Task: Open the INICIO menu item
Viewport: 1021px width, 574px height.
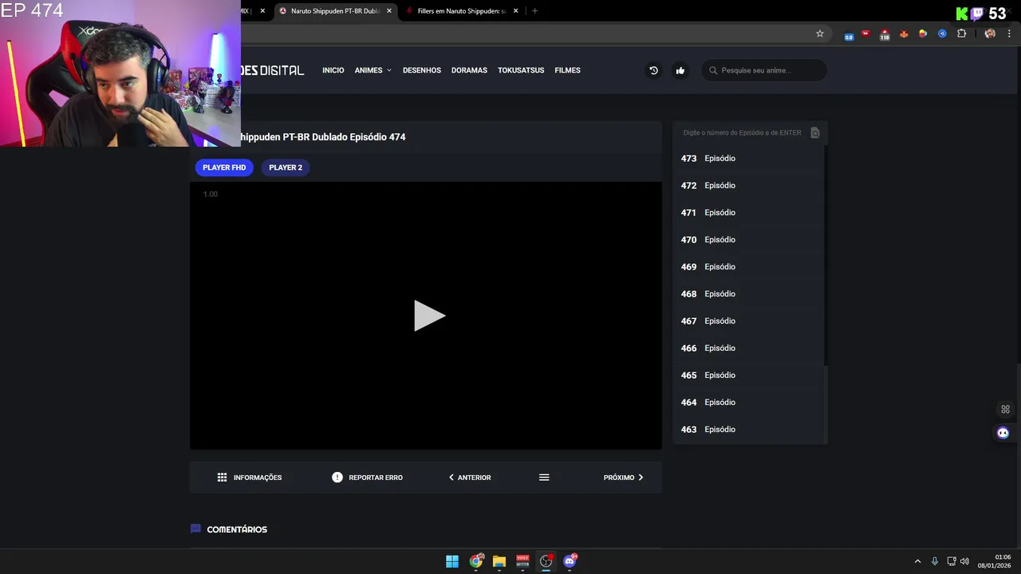Action: click(x=333, y=70)
